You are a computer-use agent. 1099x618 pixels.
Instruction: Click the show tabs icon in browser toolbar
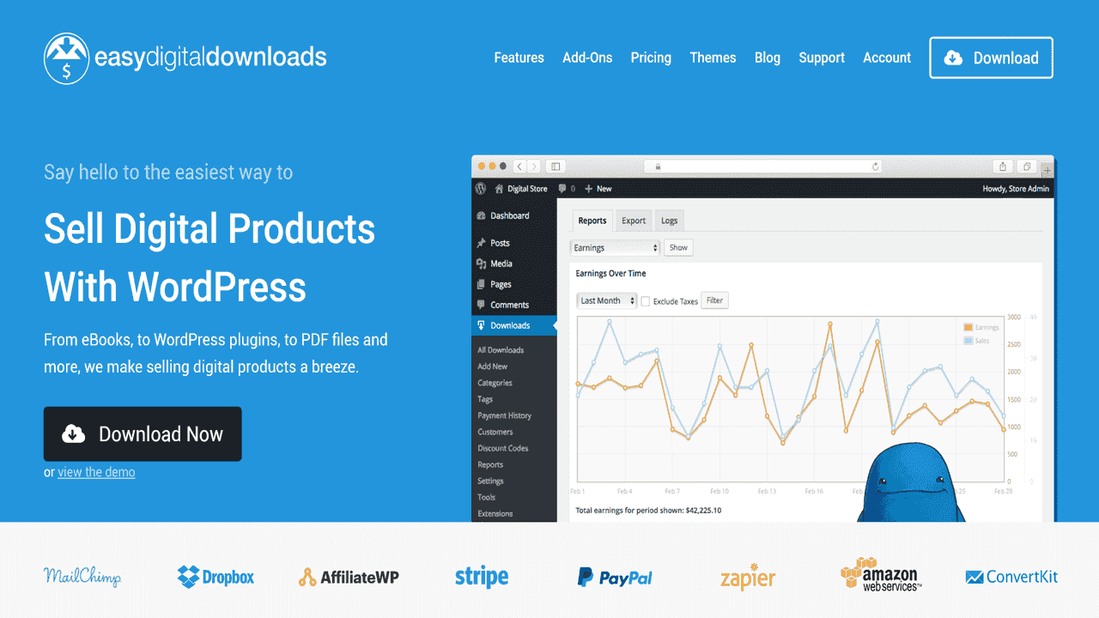pos(1026,167)
